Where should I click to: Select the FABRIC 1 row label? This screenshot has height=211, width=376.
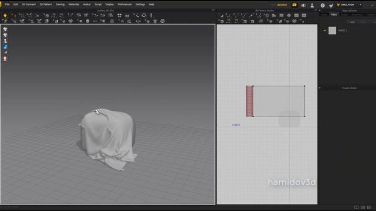coord(343,30)
